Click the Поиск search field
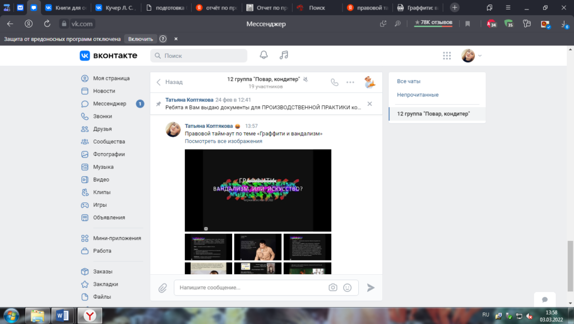574x324 pixels. point(199,55)
